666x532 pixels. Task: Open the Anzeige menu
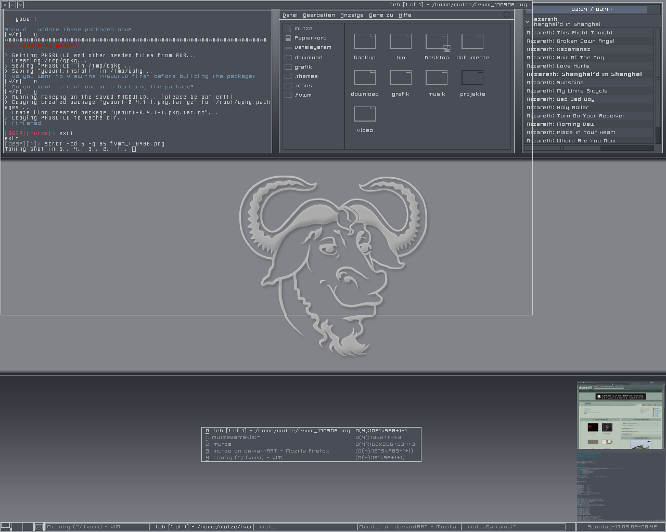(x=352, y=15)
